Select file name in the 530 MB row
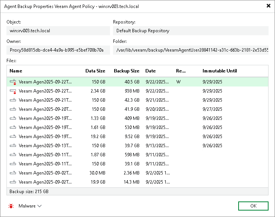The width and height of the screenshot is (275, 217). pos(45,127)
